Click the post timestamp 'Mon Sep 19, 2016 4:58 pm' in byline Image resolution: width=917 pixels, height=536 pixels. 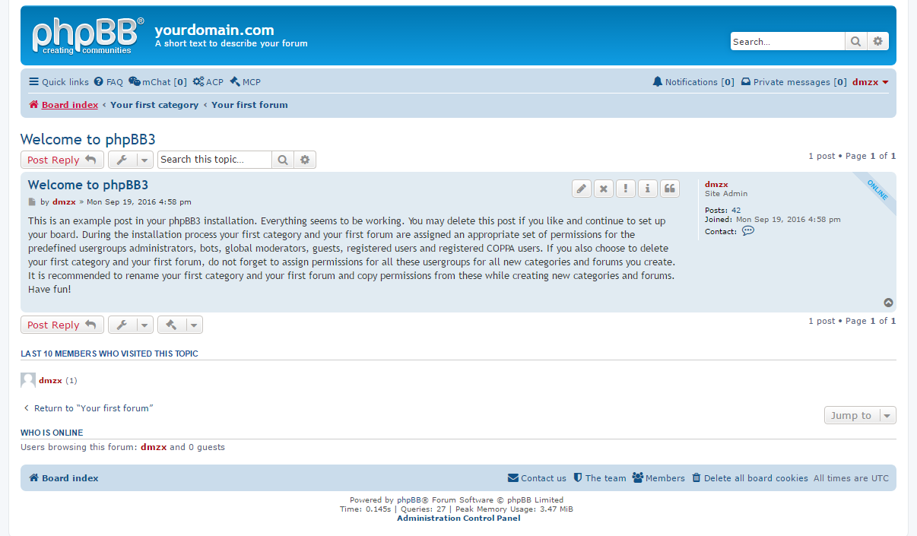[139, 202]
